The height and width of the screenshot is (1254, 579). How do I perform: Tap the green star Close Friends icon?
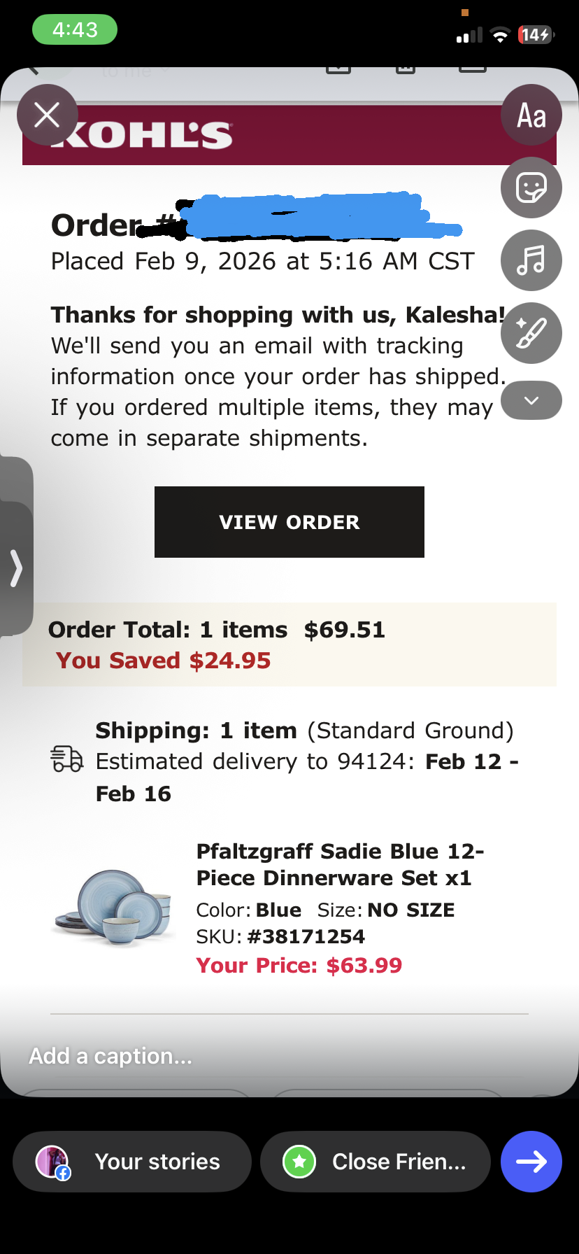click(299, 1162)
